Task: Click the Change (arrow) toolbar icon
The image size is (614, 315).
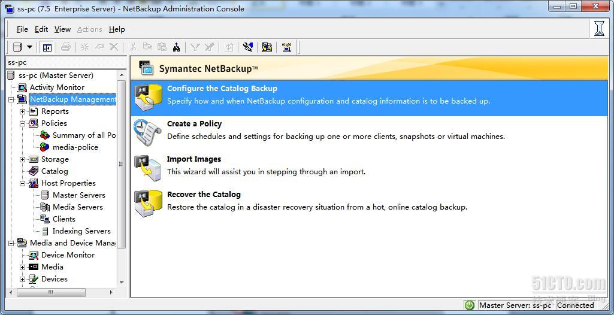Action: [x=99, y=47]
